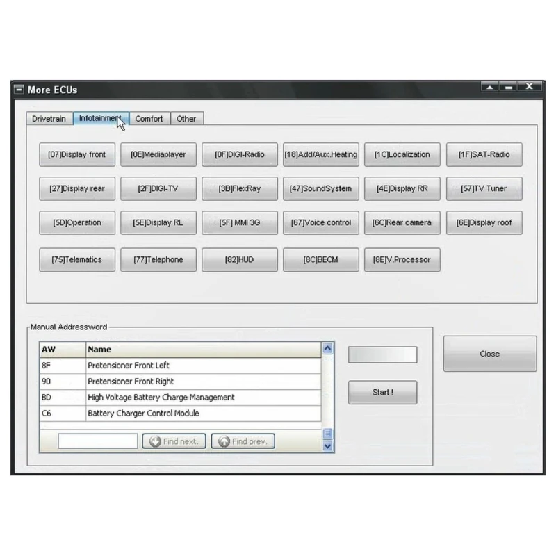The width and height of the screenshot is (556, 556).
Task: Click the [2F]DIGI-TV button
Action: click(x=158, y=188)
